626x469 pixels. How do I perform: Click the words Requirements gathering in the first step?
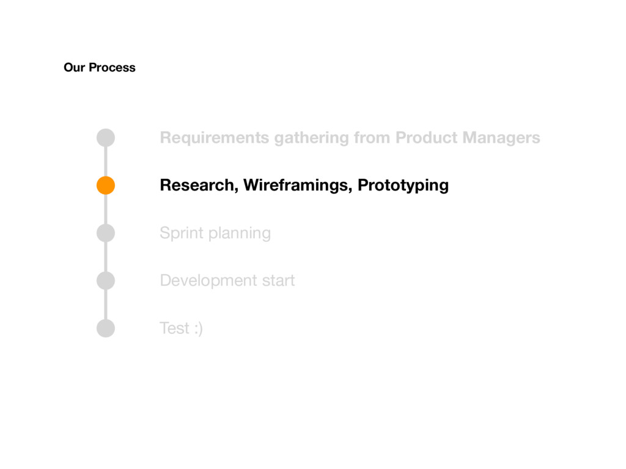coord(254,138)
